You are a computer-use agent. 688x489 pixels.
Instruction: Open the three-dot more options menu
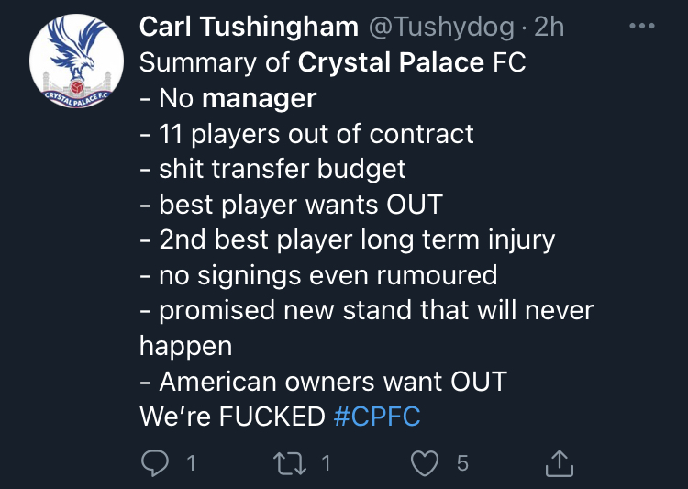(x=642, y=26)
